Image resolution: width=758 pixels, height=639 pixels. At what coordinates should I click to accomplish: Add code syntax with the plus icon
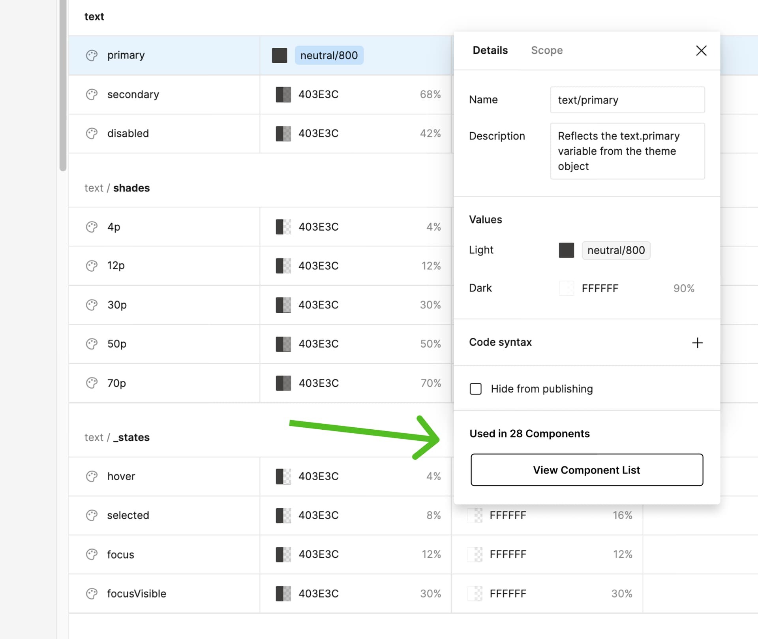click(x=697, y=342)
